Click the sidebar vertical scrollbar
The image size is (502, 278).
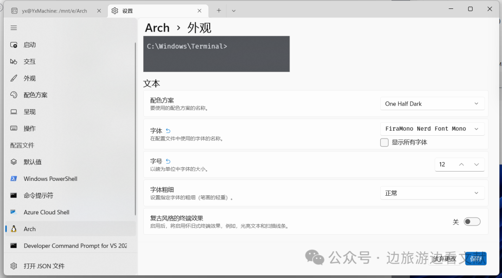[x=135, y=128]
